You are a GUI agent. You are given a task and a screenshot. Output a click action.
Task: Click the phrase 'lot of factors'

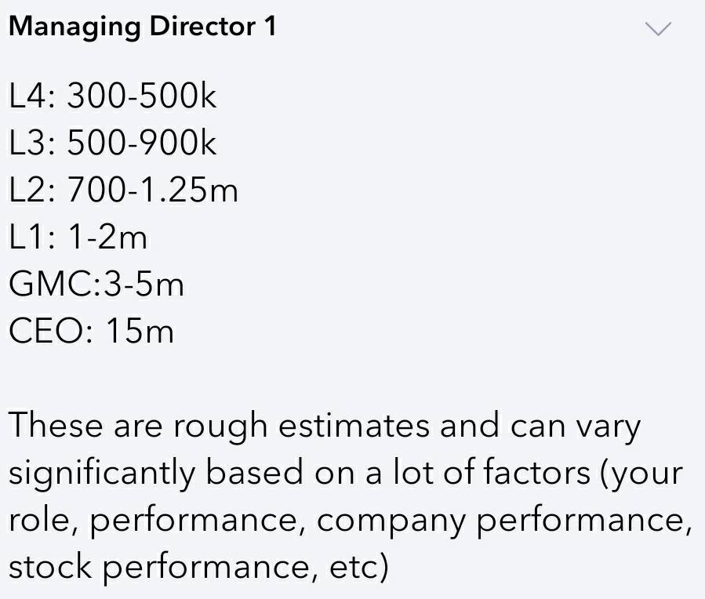click(492, 472)
